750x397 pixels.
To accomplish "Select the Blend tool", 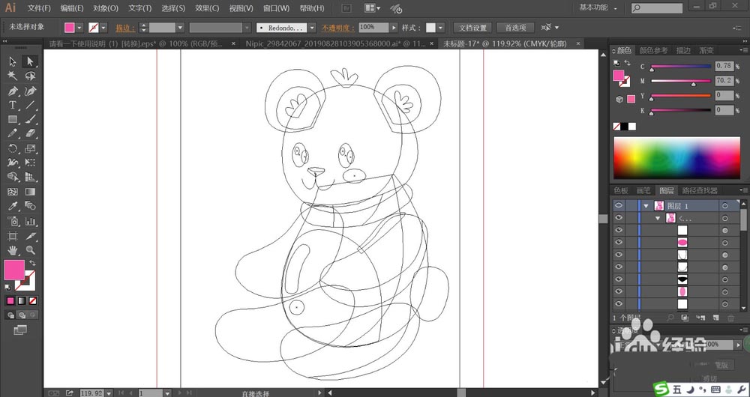I will click(30, 207).
